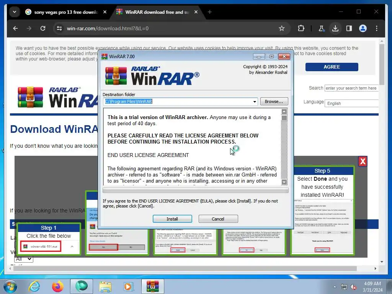Open Browse… for destination folder
Viewport: 392px width, 294px height.
pos(274,101)
